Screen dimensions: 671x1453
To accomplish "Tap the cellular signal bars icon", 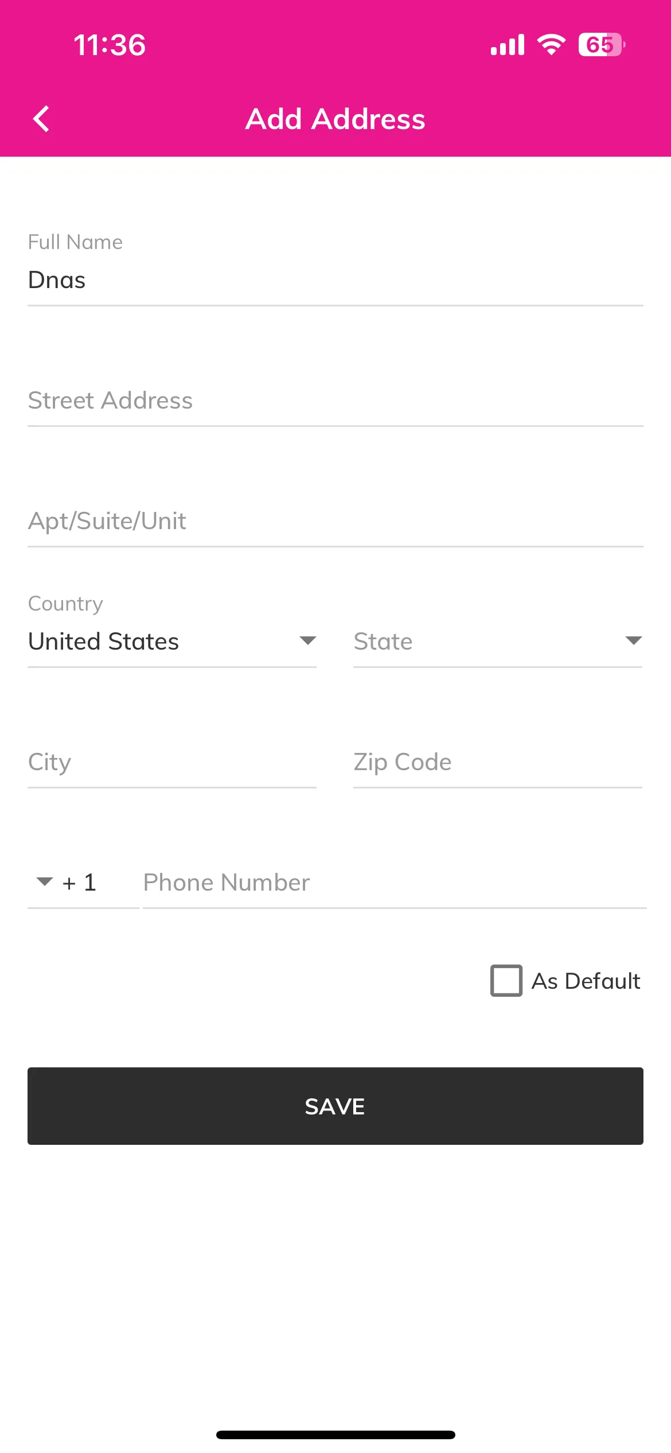I will [x=508, y=45].
